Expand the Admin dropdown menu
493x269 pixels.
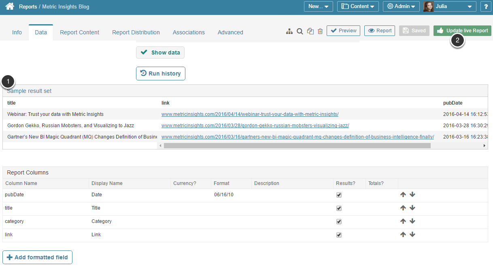coord(401,6)
